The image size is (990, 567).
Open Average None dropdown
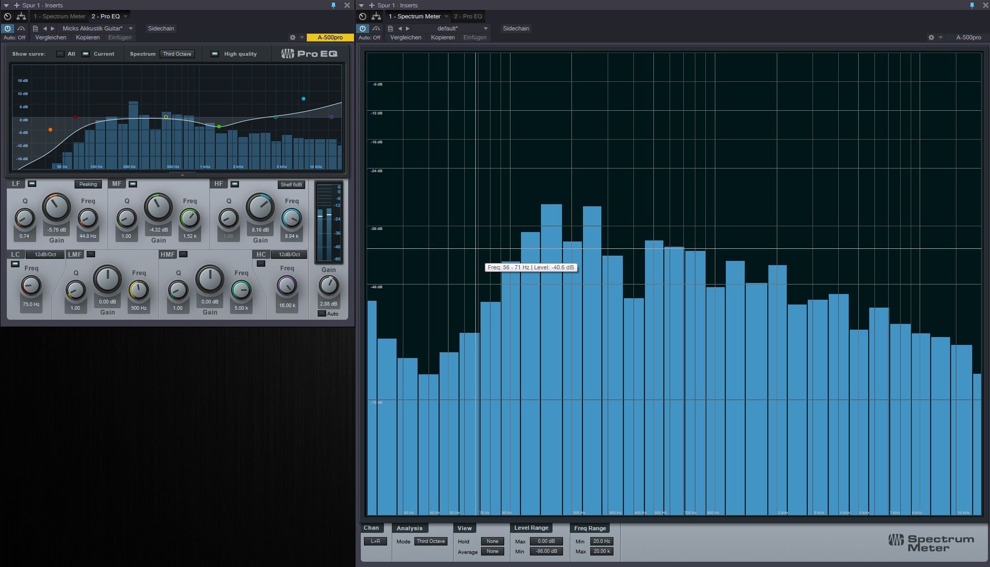pos(493,551)
